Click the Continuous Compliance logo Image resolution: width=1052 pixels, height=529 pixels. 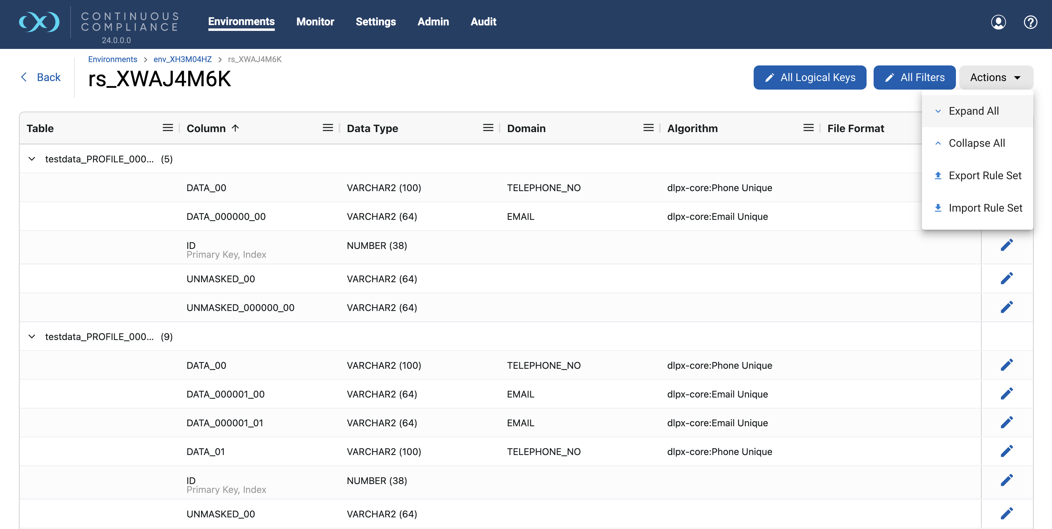pyautogui.click(x=39, y=22)
